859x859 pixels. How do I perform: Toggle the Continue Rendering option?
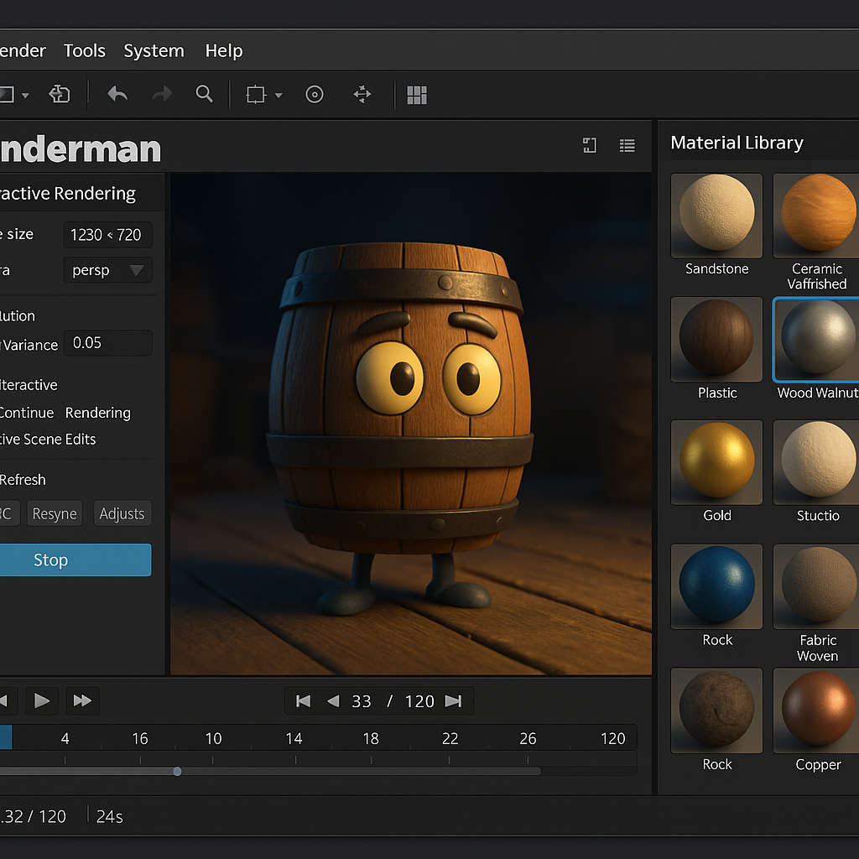[x=65, y=413]
